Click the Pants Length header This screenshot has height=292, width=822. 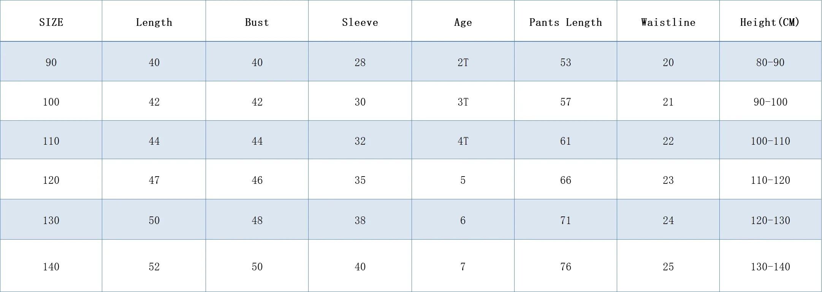point(565,22)
